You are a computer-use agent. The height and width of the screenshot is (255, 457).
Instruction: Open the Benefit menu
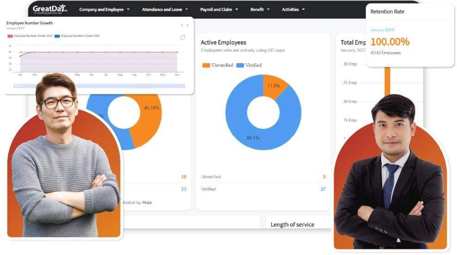click(x=260, y=9)
